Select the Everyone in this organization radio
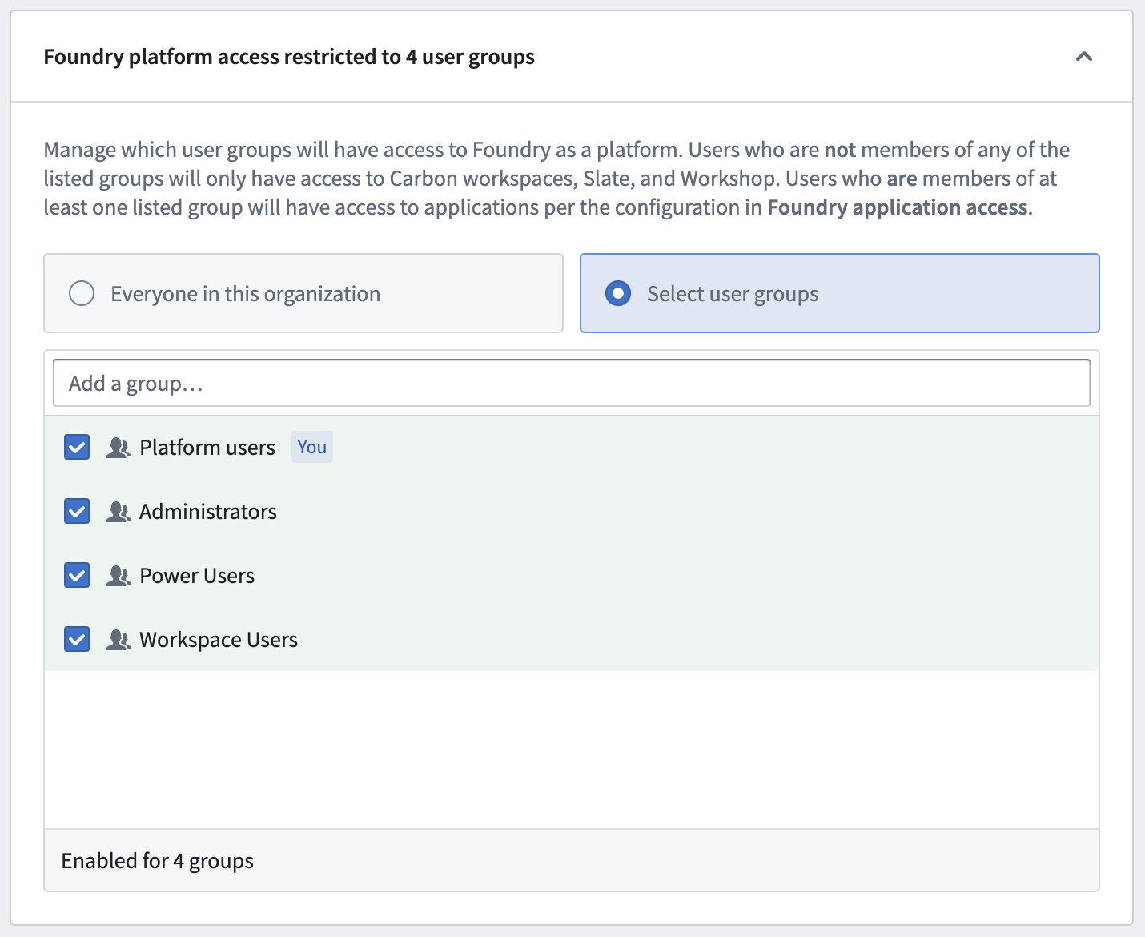The height and width of the screenshot is (937, 1145). [x=82, y=294]
